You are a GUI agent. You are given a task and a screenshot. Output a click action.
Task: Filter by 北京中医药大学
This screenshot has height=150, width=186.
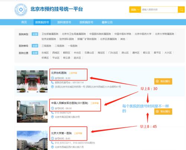click(143, 34)
